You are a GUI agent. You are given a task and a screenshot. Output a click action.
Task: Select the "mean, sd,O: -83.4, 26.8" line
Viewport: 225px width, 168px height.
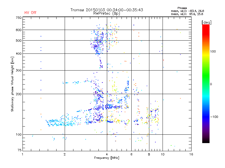[x=187, y=11]
